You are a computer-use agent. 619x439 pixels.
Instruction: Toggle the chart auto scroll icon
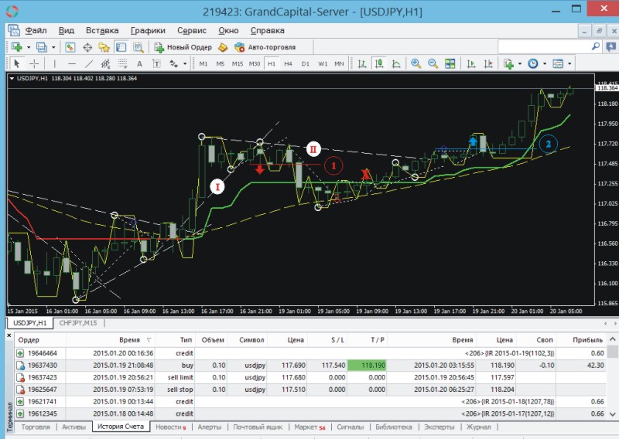(x=470, y=63)
